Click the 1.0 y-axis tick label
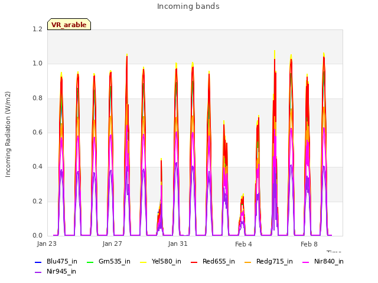378x283 pixels. 37,64
